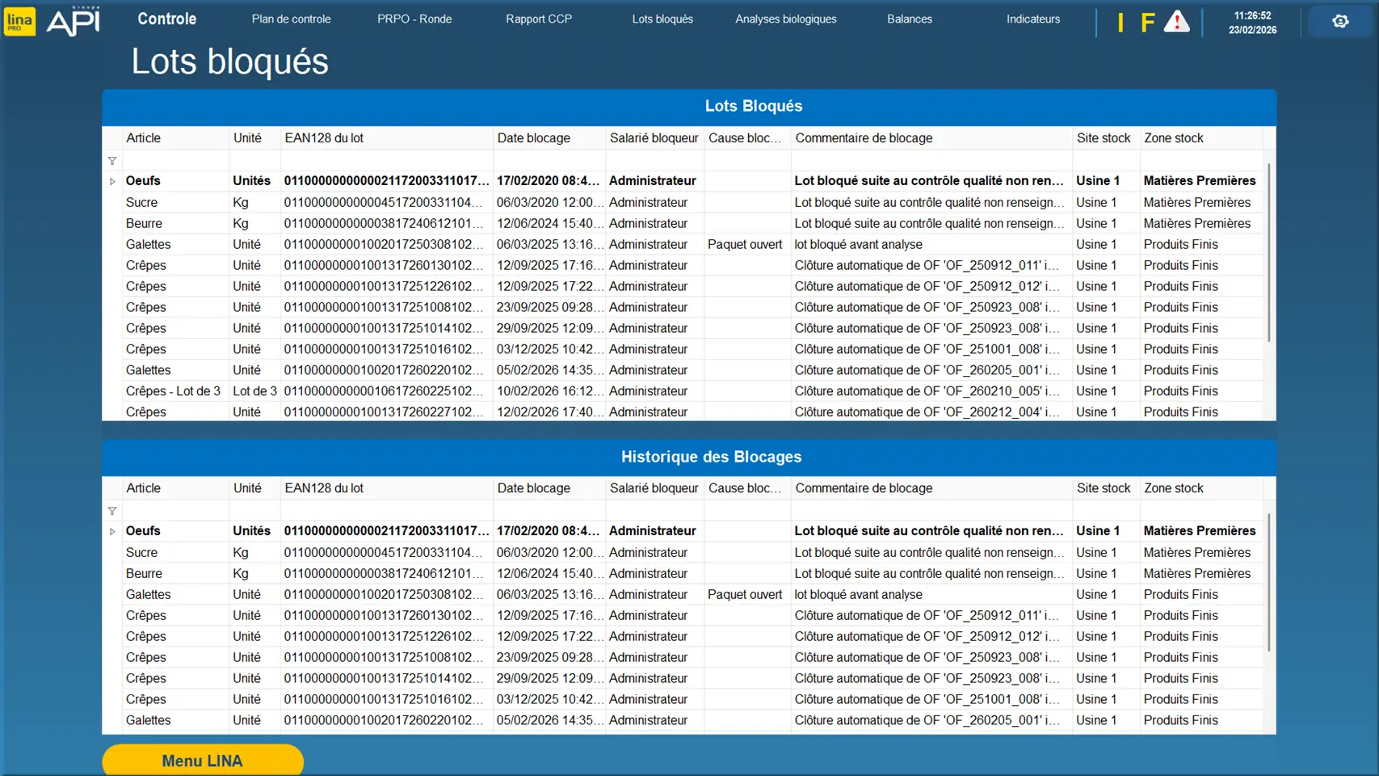The image size is (1379, 776).
Task: Open the Plan de controle menu
Action: pos(291,19)
